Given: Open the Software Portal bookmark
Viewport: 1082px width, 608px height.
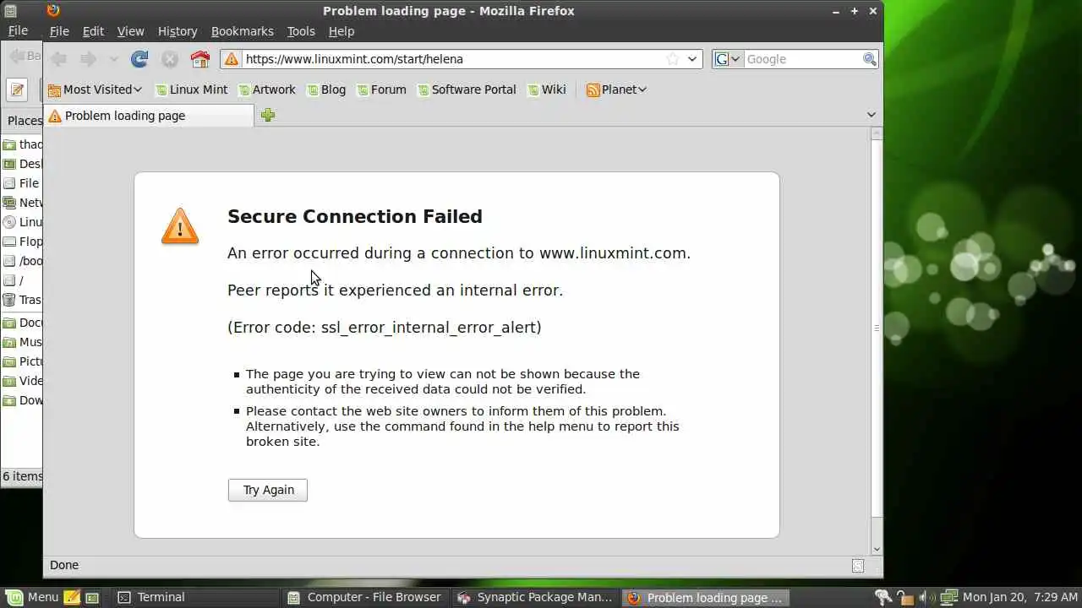Looking at the screenshot, I should click(x=467, y=90).
